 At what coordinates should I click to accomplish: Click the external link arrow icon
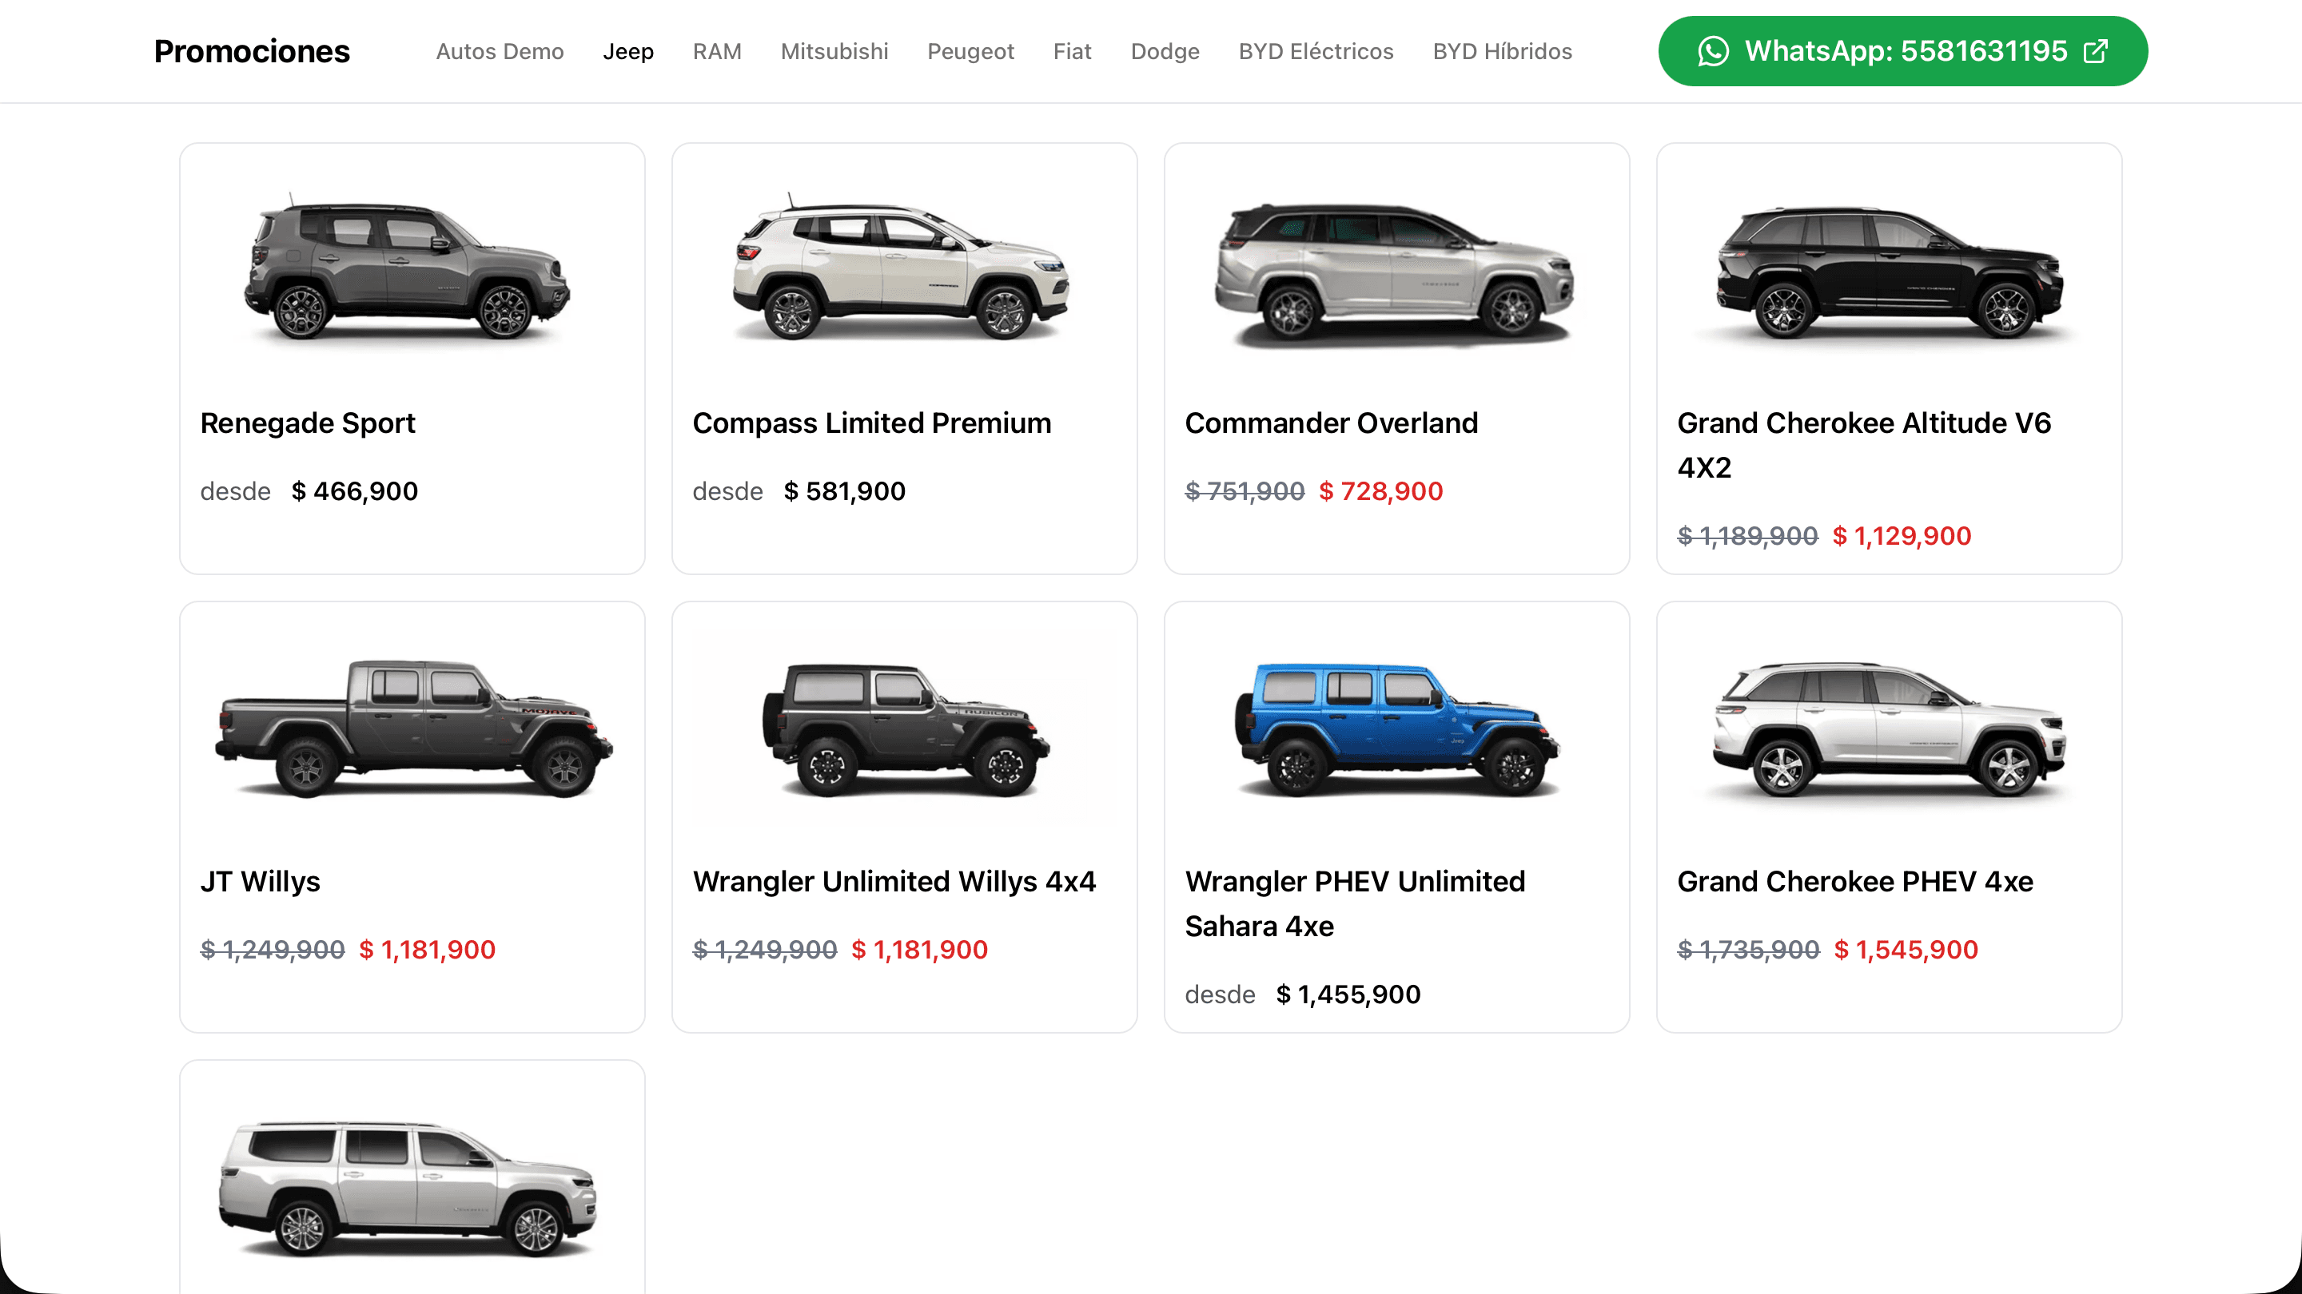(x=2096, y=51)
